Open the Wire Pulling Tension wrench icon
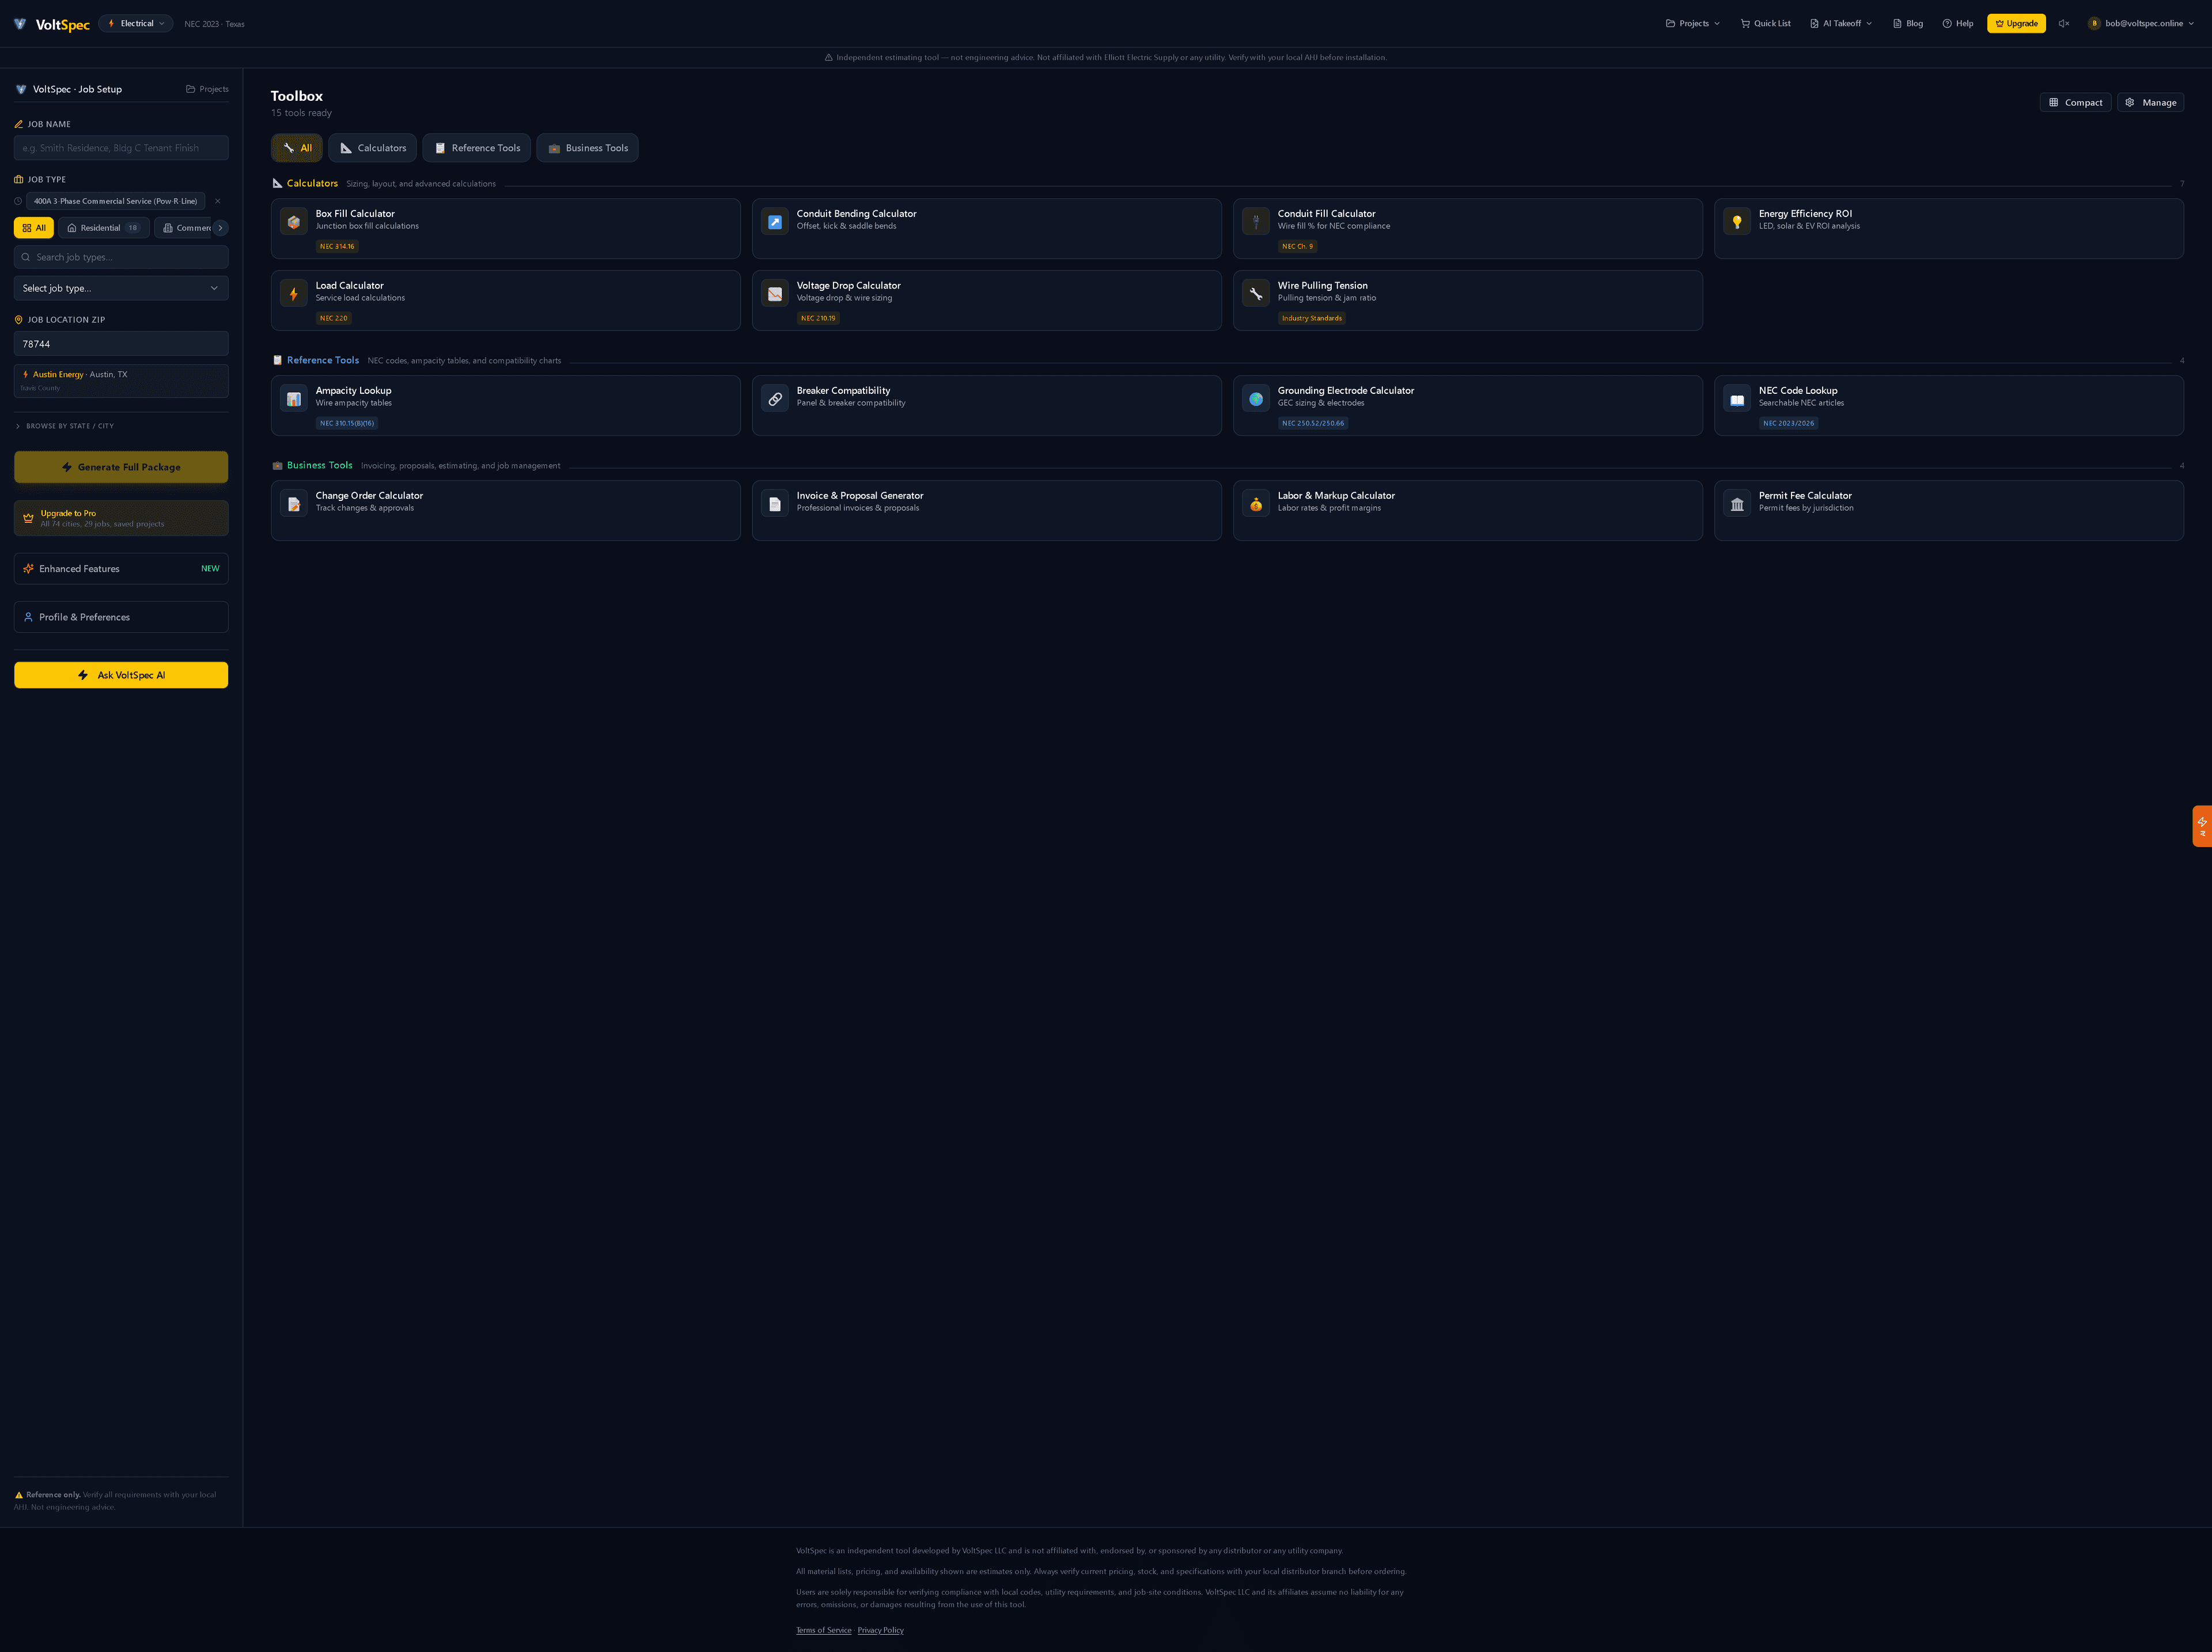2212x1652 pixels. click(1256, 294)
